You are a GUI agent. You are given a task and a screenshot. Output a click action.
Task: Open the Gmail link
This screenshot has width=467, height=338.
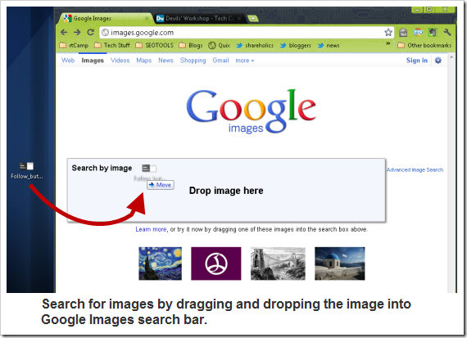[x=220, y=61]
